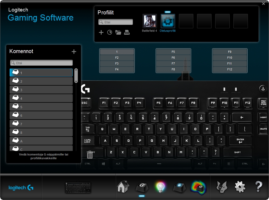Image resolution: width=269 pixels, height=200 pixels.
Task: Click the Profiilit search field
Action: coord(116,22)
